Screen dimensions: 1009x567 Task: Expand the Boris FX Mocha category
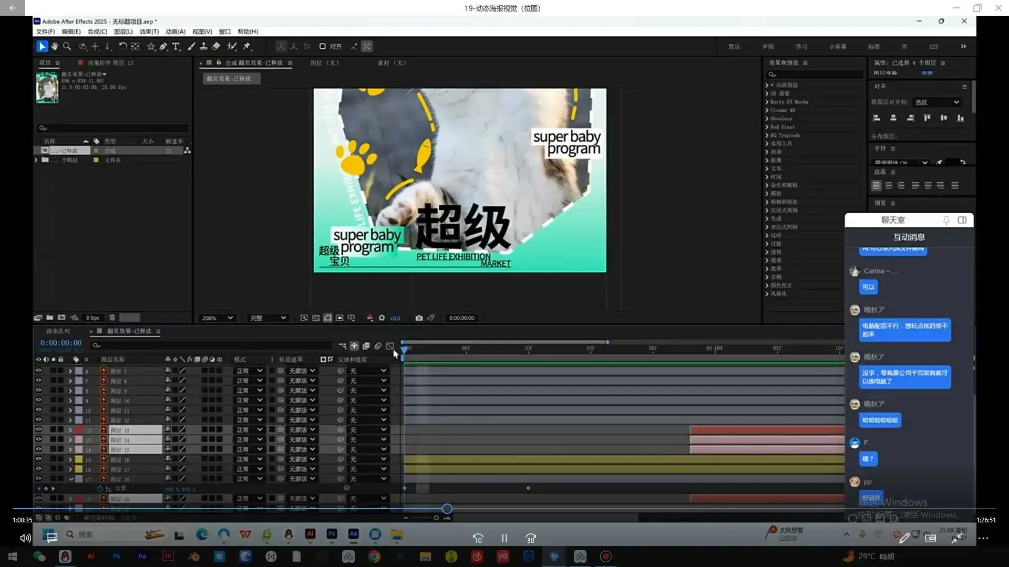(768, 101)
